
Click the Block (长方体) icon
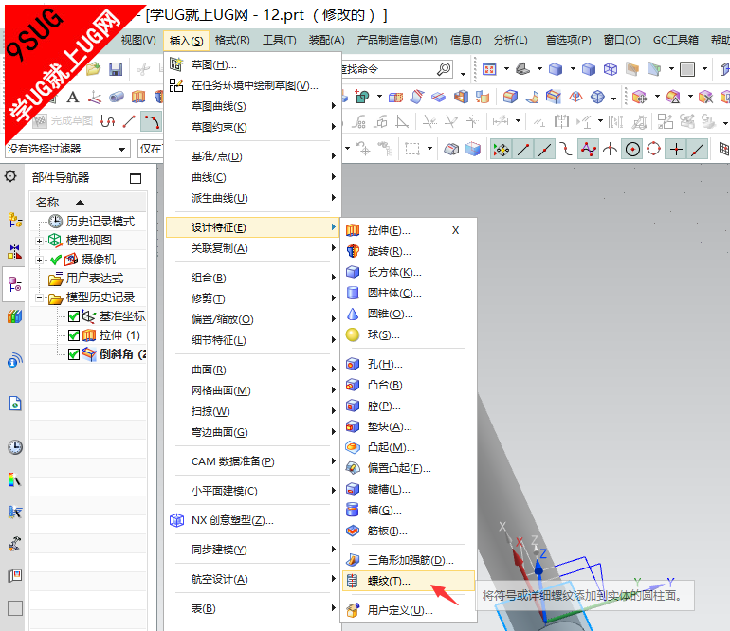point(353,272)
